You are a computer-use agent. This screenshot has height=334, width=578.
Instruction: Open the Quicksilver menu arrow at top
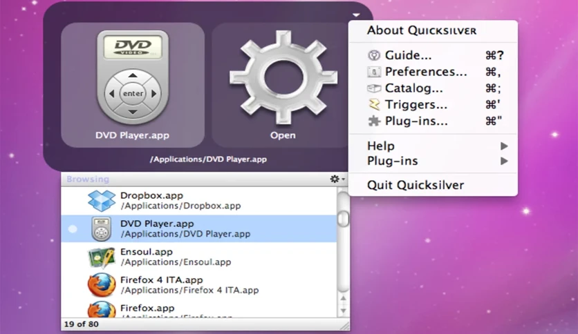pyautogui.click(x=356, y=15)
